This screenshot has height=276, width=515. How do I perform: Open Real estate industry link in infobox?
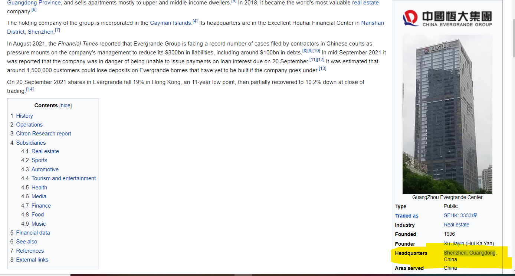[x=456, y=225]
